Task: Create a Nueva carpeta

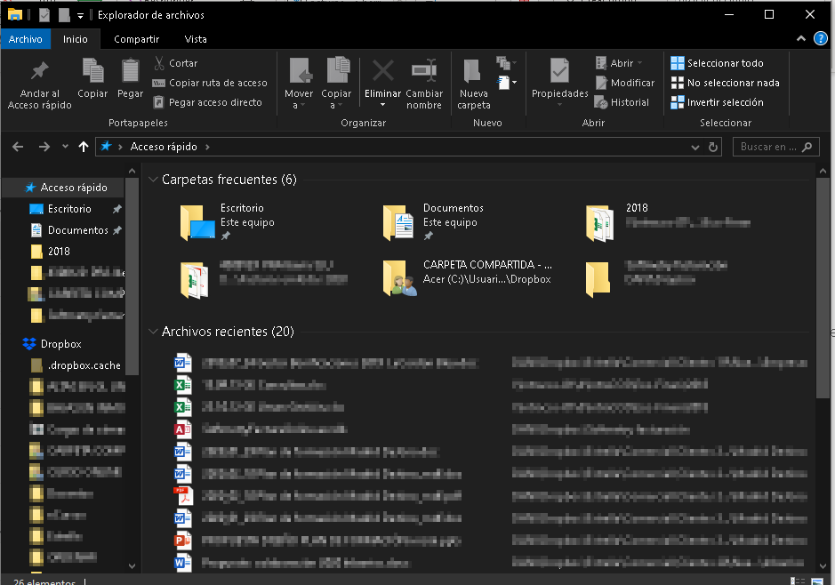Action: coord(473,84)
